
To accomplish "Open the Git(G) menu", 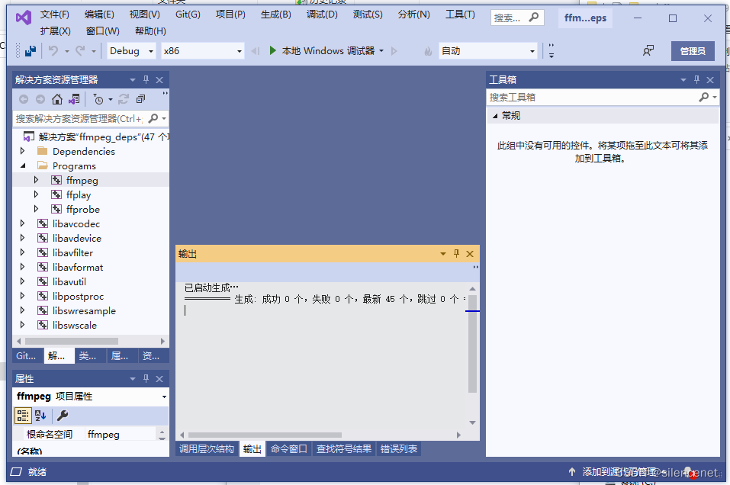I will click(x=188, y=14).
